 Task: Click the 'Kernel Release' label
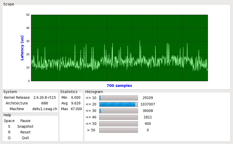coord(17,97)
